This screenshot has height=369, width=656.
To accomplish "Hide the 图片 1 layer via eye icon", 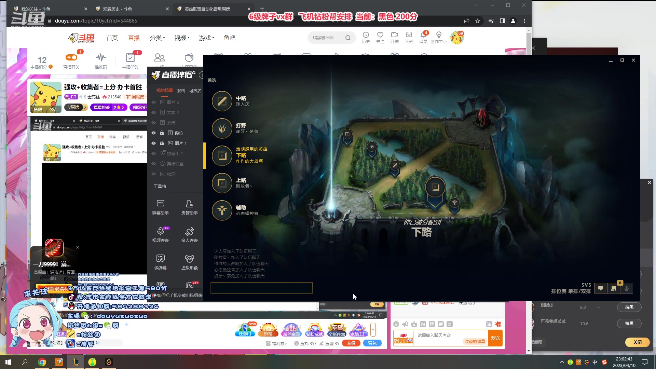I will pos(154,143).
